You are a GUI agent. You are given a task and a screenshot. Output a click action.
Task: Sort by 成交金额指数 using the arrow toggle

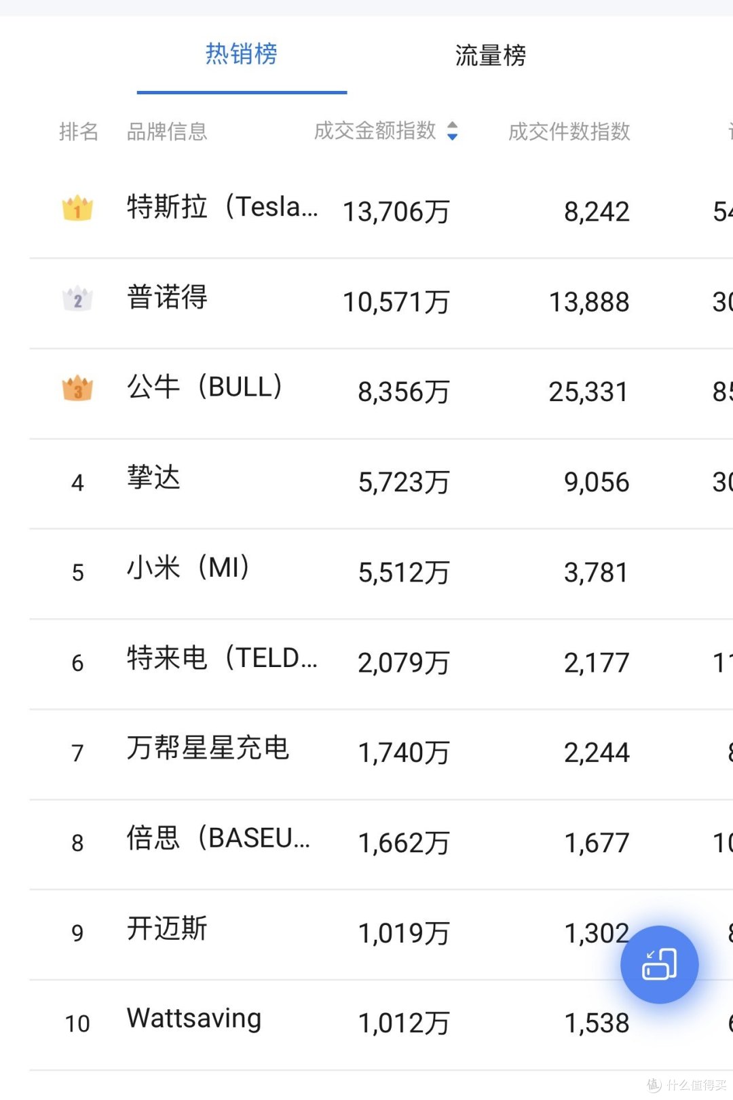453,131
